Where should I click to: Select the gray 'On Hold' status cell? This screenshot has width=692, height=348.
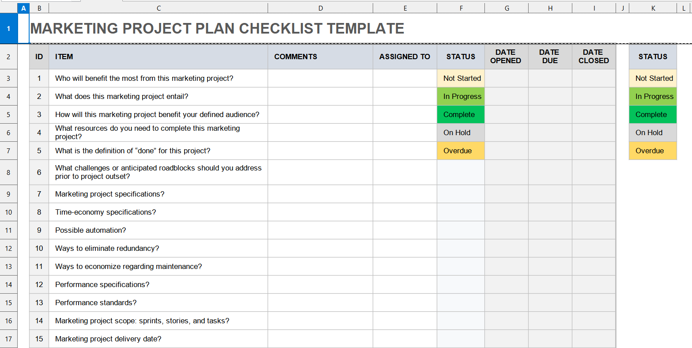461,132
